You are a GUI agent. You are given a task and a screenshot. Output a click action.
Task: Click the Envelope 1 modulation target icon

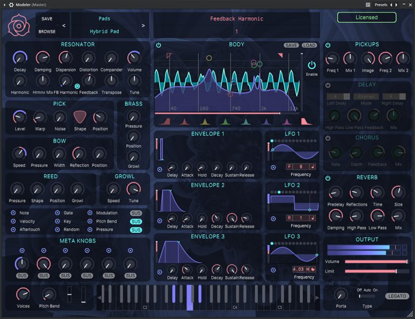point(159,169)
